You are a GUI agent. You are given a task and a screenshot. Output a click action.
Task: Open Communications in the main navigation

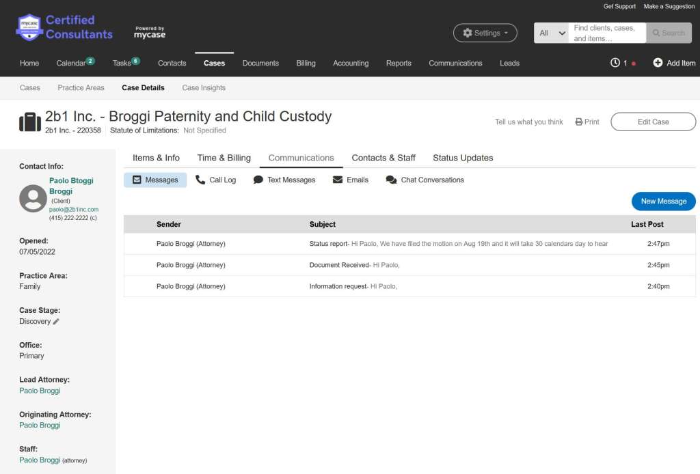tap(455, 64)
